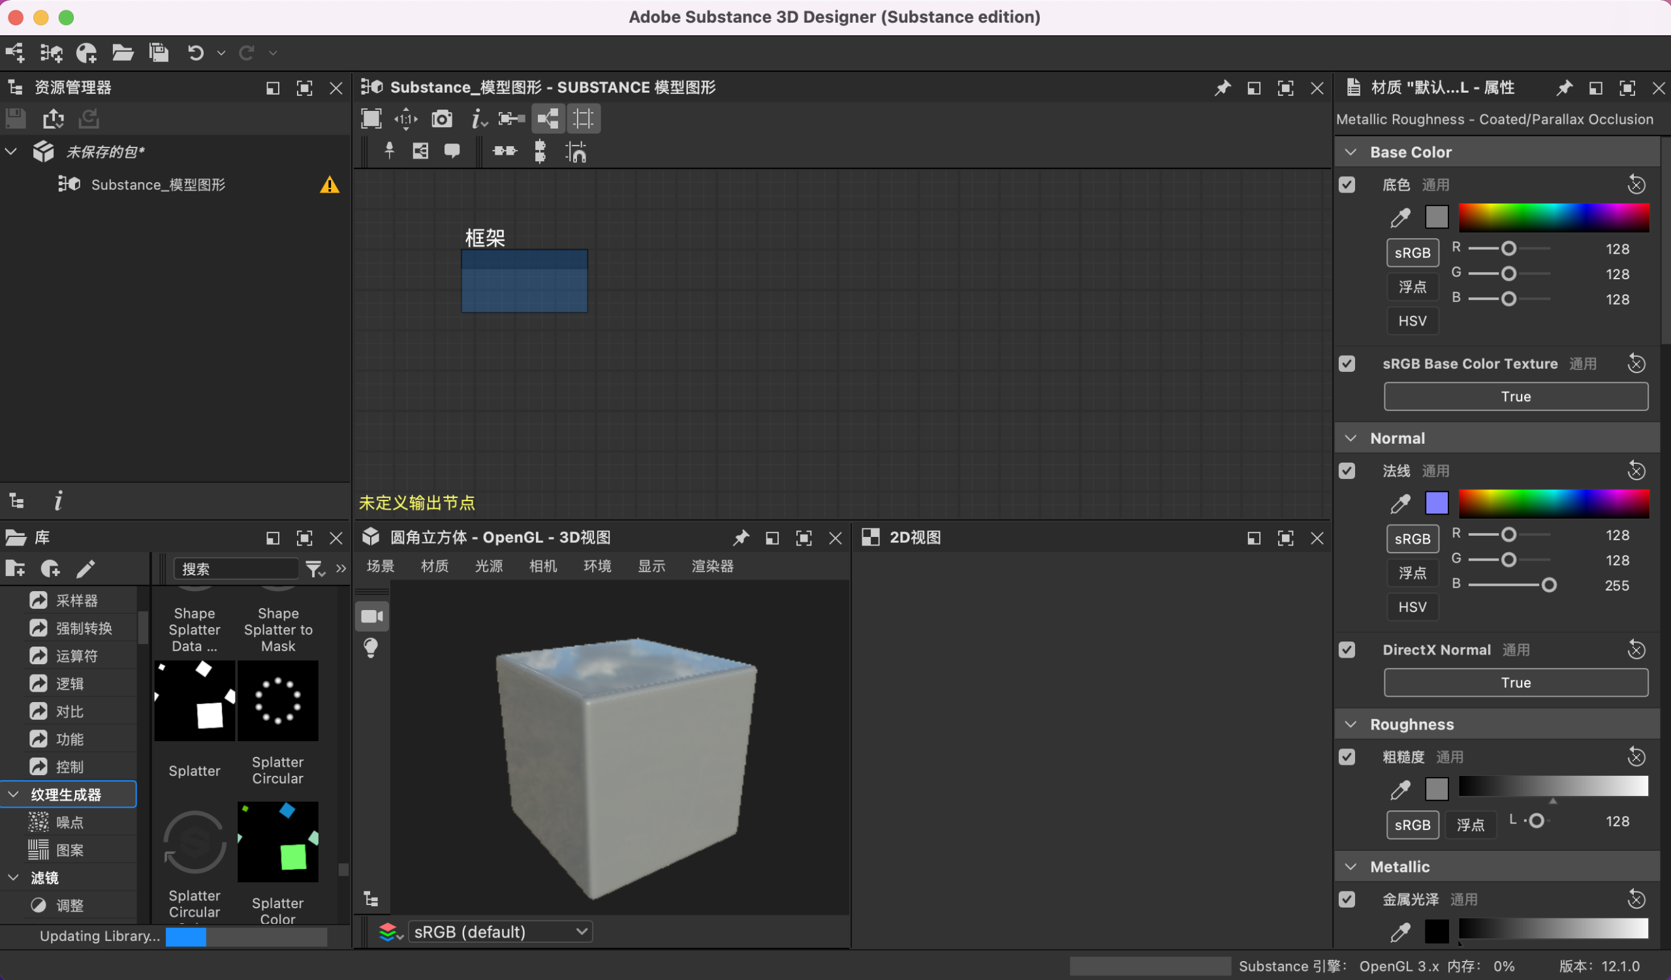This screenshot has height=980, width=1671.
Task: Click the add comment icon in graph toolbar
Action: pyautogui.click(x=452, y=151)
